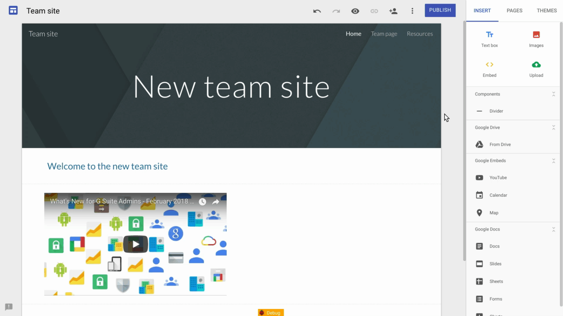The height and width of the screenshot is (316, 563).
Task: Click the Add editors icon
Action: (x=393, y=11)
